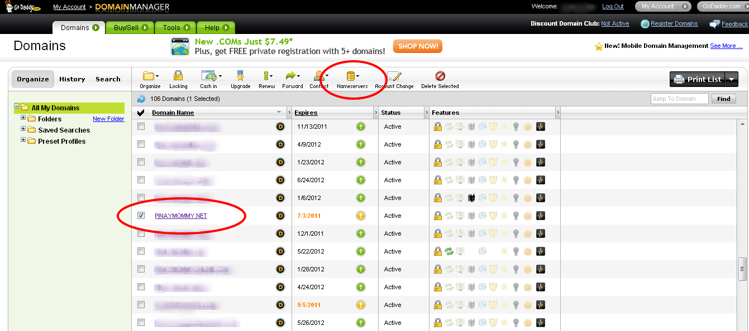Expand the Preset Profiles tree node
Screen dimensions: 749x331
click(x=23, y=140)
